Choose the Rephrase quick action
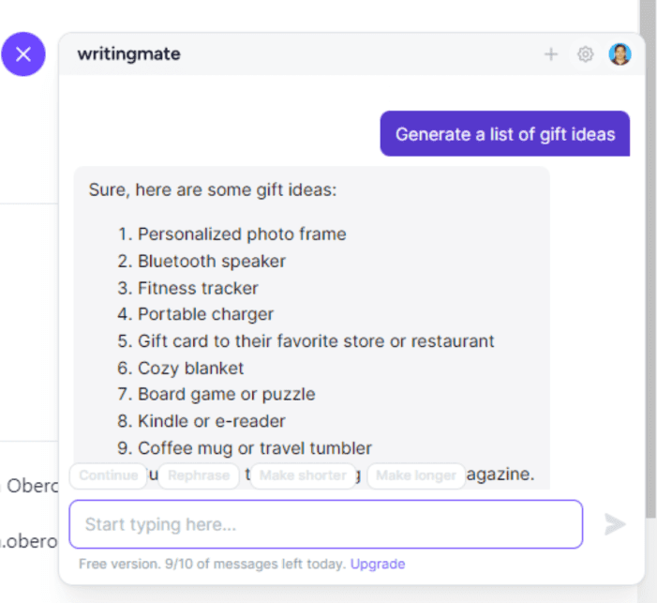This screenshot has width=657, height=603. tap(198, 475)
